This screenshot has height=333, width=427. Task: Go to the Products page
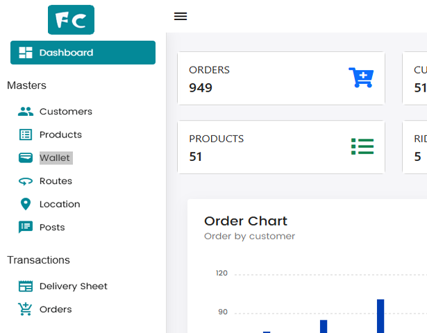click(x=60, y=135)
